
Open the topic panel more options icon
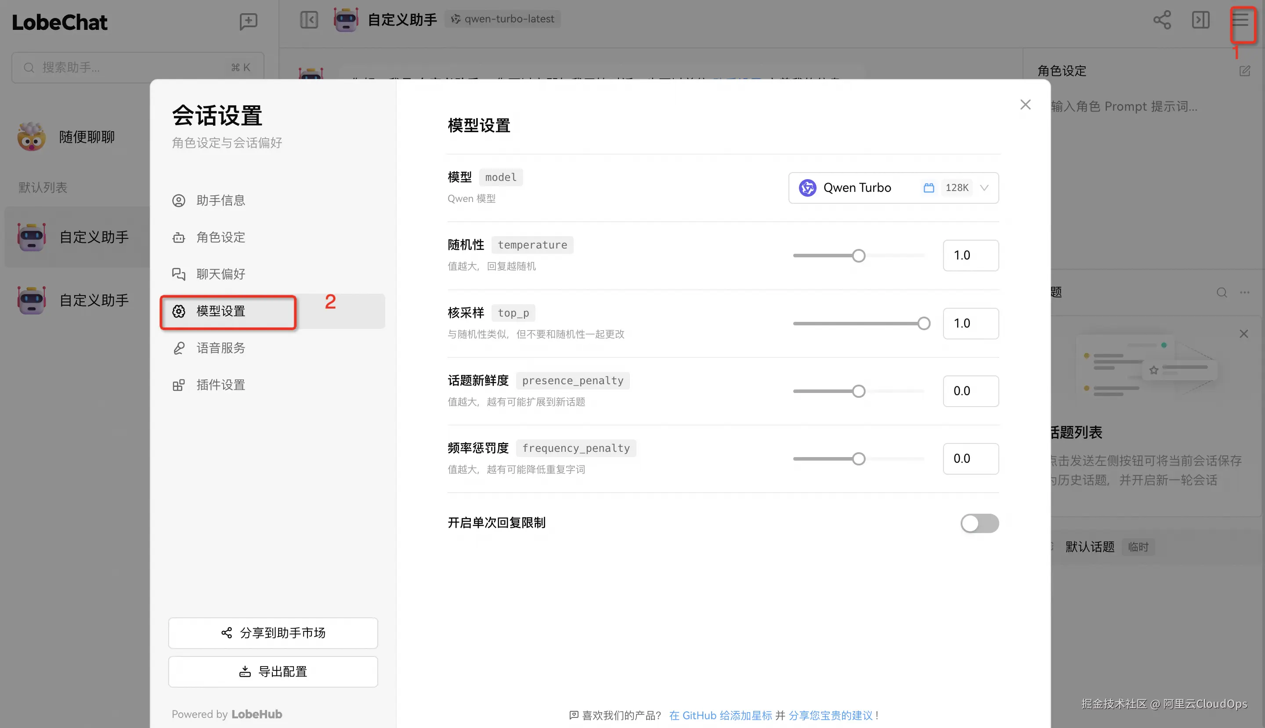tap(1244, 292)
